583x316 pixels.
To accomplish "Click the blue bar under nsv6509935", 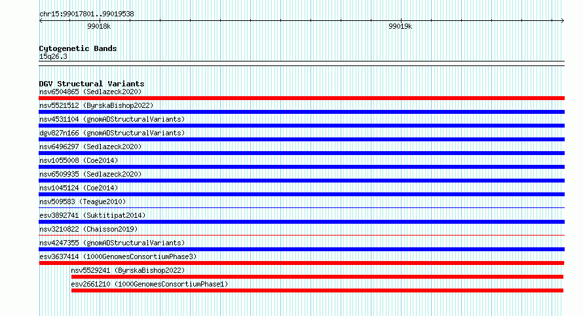I will tap(301, 181).
